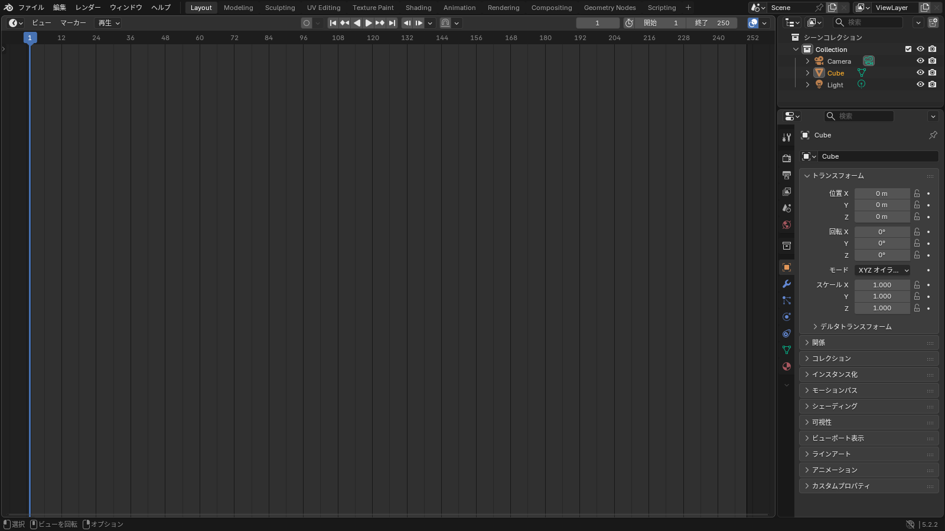Switch to the Scripting workspace tab
The height and width of the screenshot is (531, 945).
tap(661, 8)
